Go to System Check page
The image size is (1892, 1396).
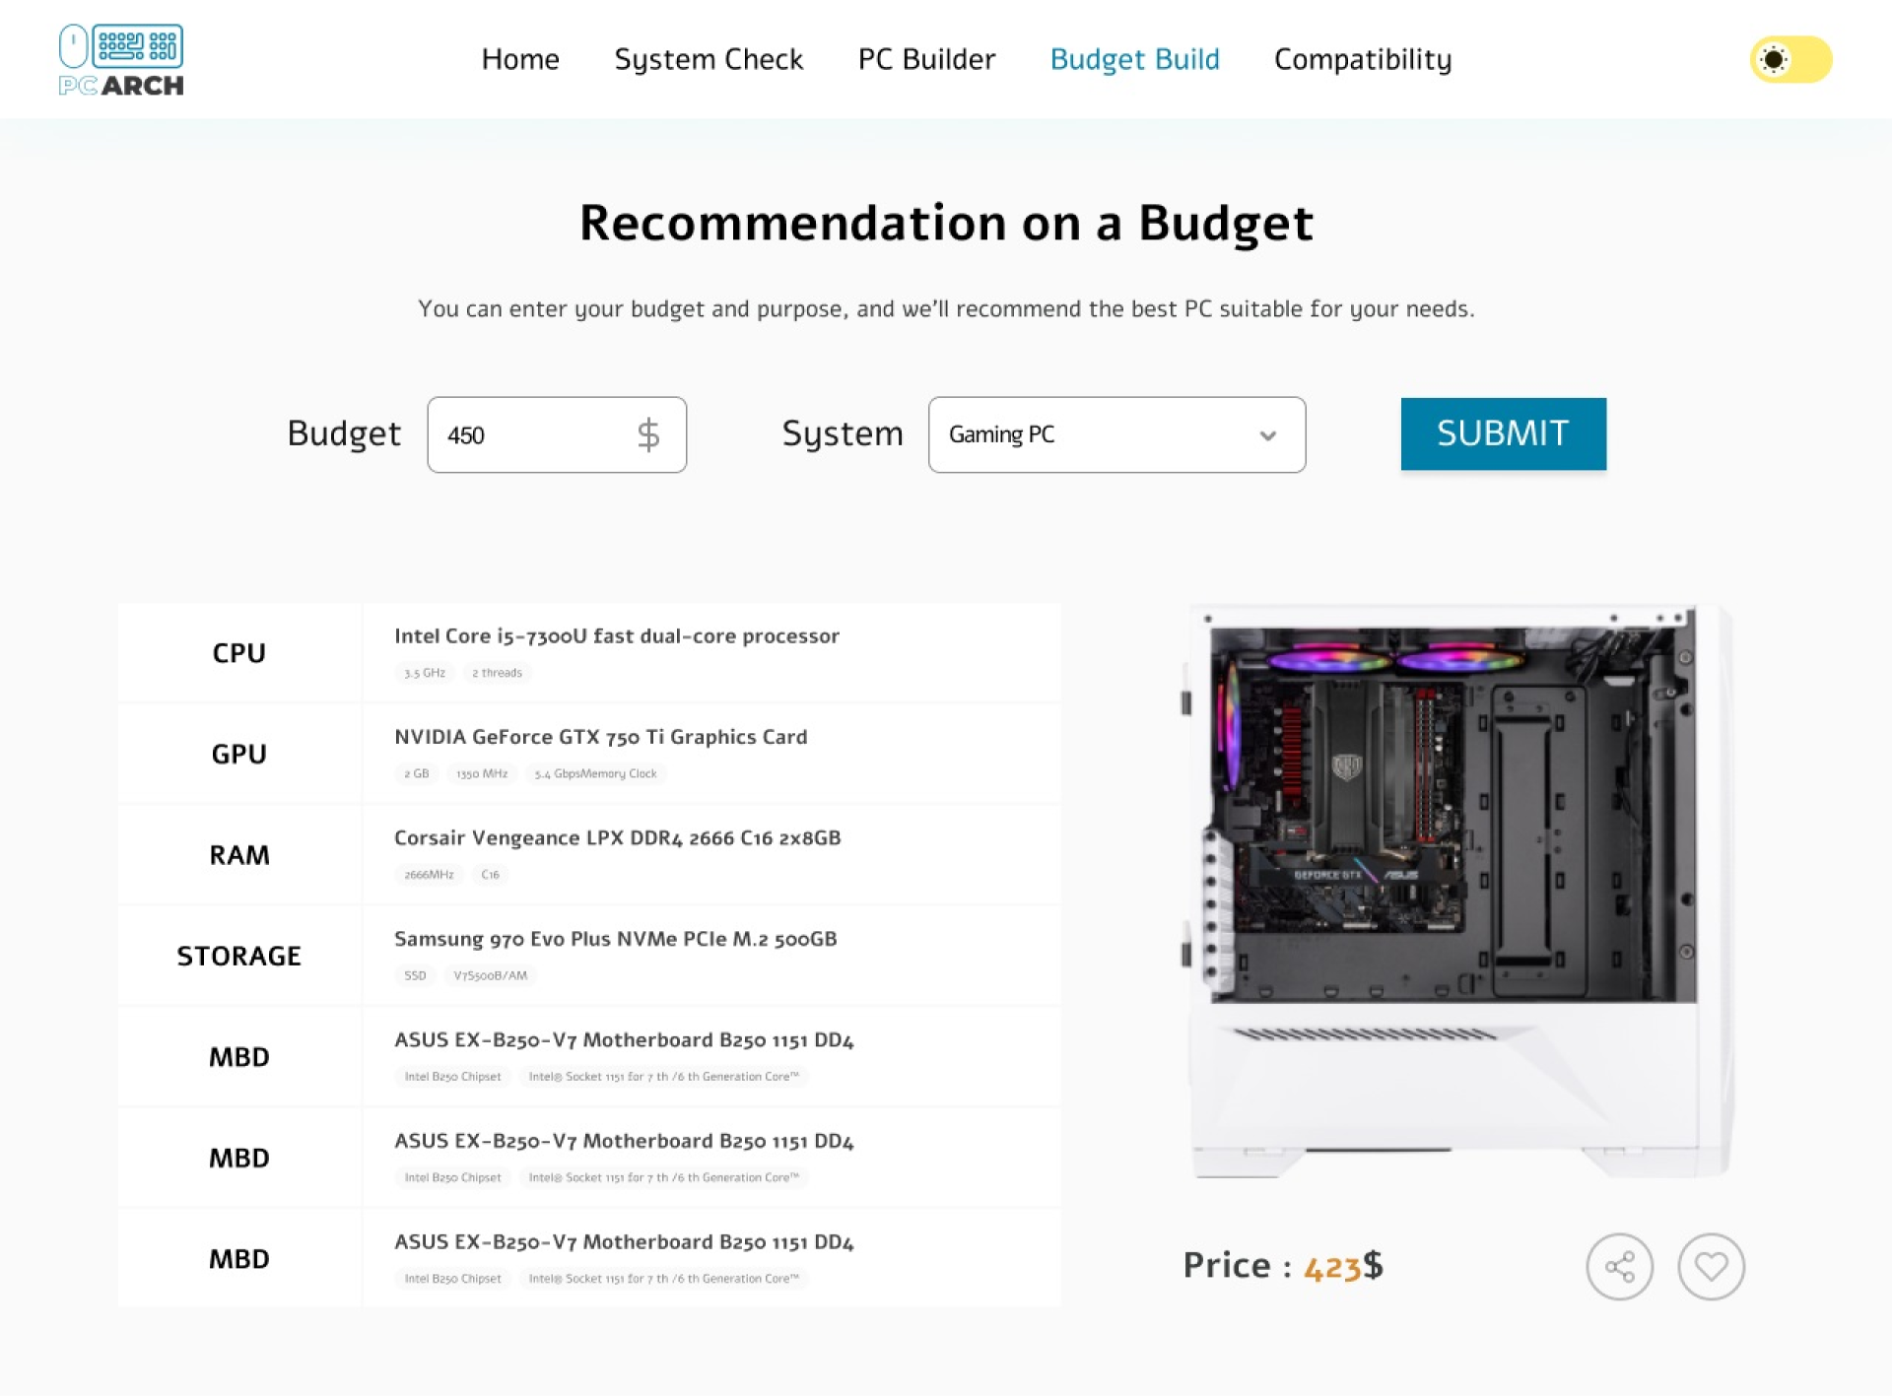(x=709, y=59)
